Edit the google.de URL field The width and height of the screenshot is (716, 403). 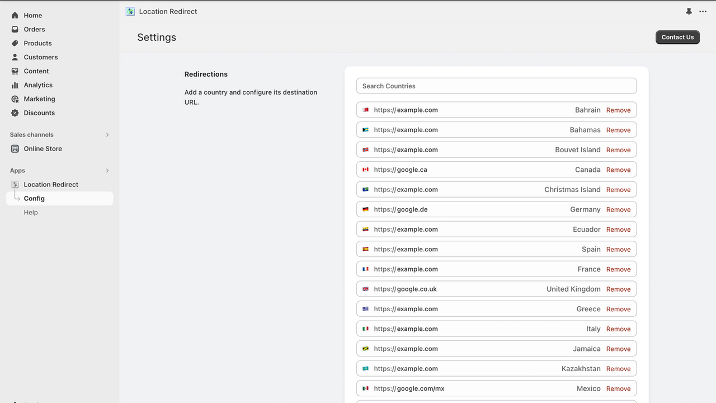(x=496, y=209)
